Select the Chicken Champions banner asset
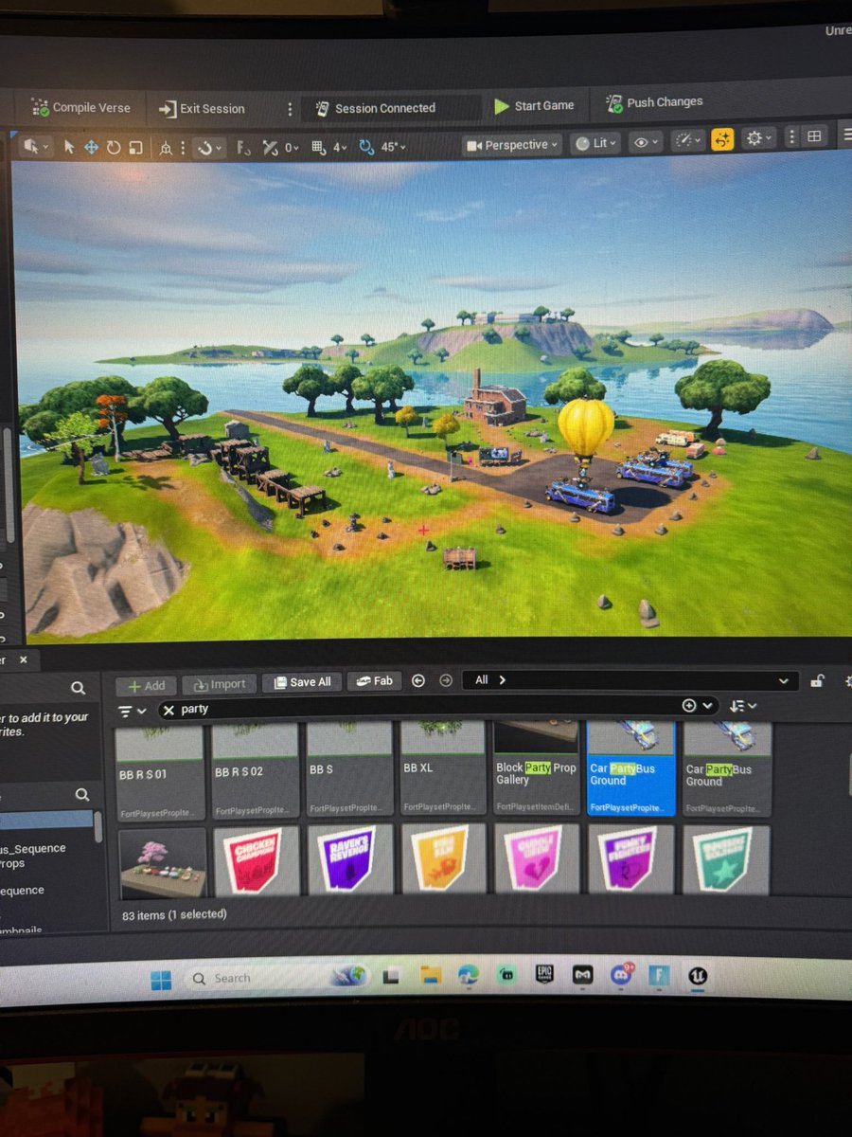852x1137 pixels. (x=255, y=860)
